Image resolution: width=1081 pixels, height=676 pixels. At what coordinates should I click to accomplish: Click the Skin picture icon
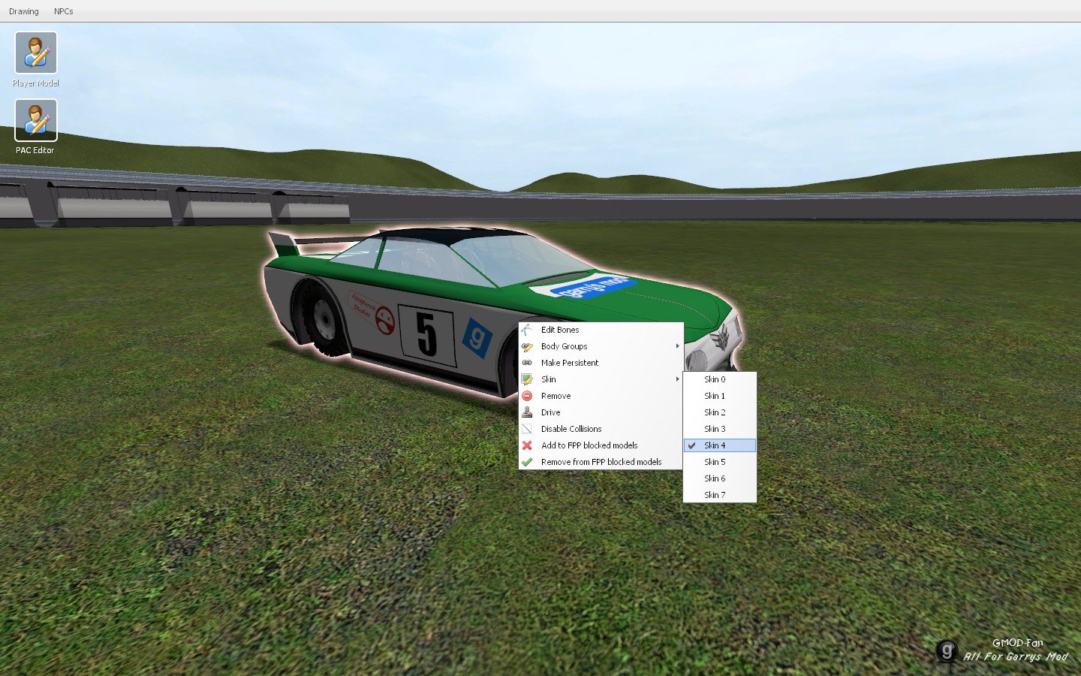[x=527, y=379]
